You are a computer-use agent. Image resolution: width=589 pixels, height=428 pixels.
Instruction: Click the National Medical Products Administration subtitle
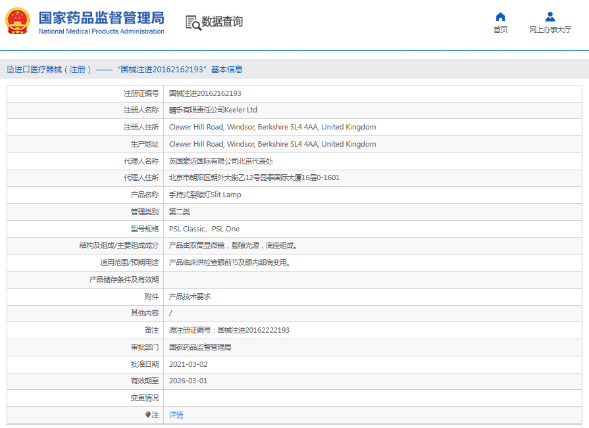(x=101, y=32)
